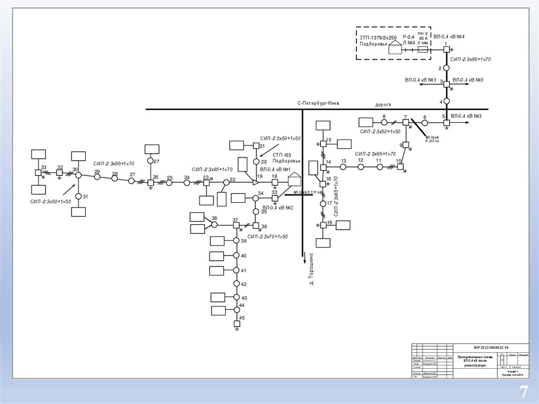Select square pole node 32
The height and width of the screenshot is (404, 539).
59,172
